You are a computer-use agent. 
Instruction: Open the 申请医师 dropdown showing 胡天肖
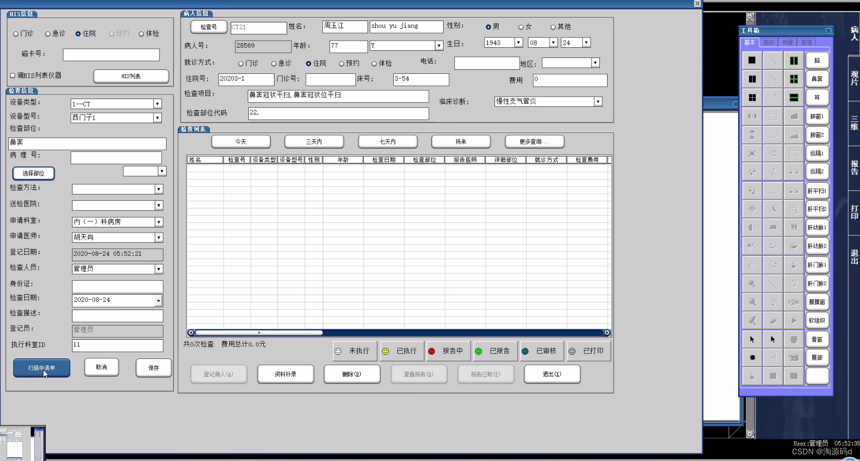click(159, 238)
